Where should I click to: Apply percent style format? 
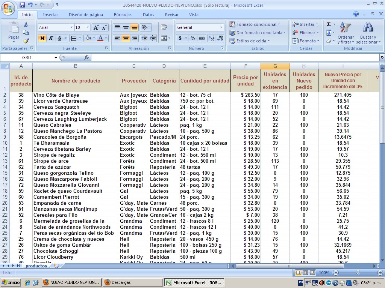pyautogui.click(x=193, y=38)
